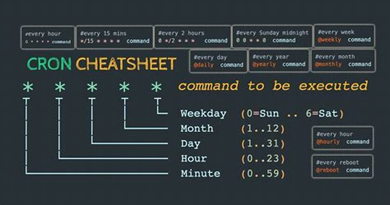Viewport: 390px width, 205px height.
Task: Select the '*/15 * * * *' cron expression
Action: coord(100,41)
